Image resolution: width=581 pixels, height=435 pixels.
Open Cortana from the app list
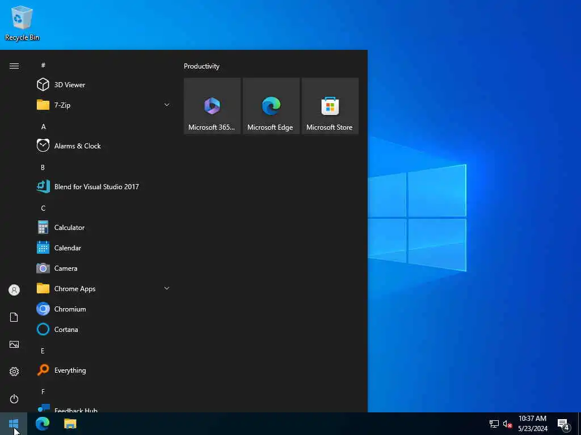coord(104,329)
